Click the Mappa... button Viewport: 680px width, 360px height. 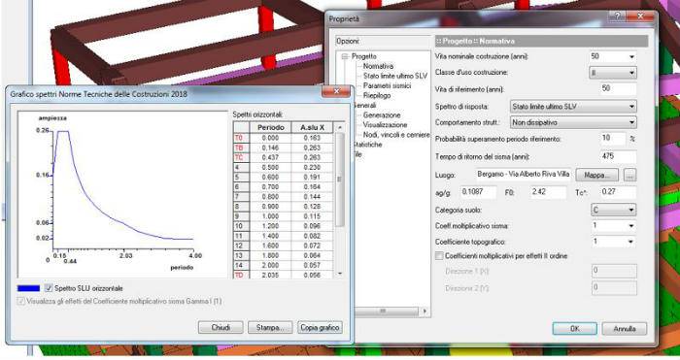(597, 175)
